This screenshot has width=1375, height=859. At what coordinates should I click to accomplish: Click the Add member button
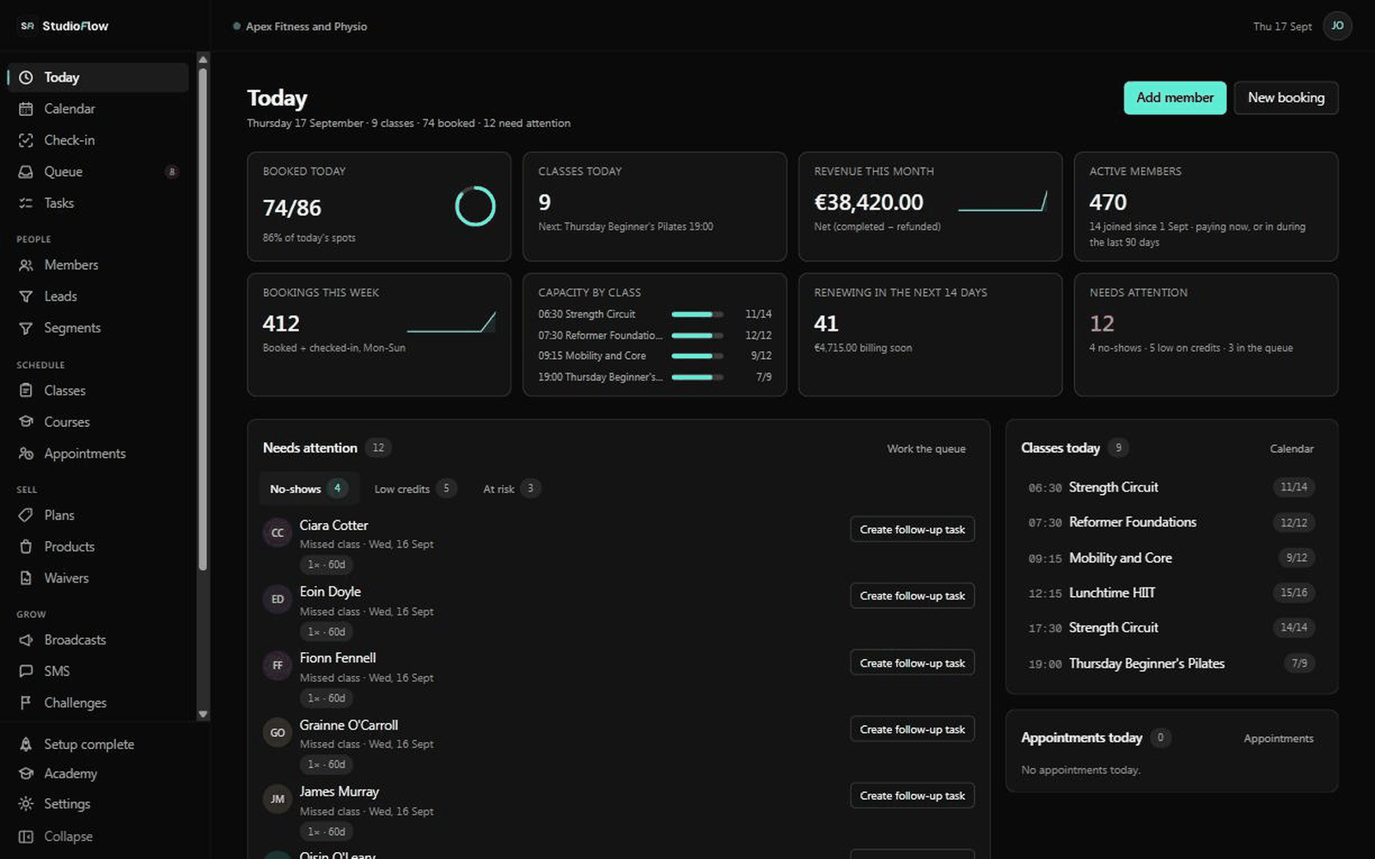pos(1175,98)
